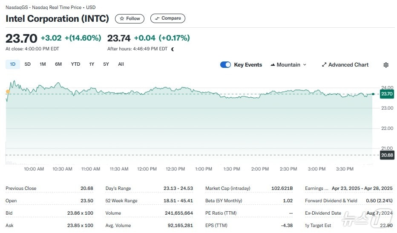
Task: Open the Mountain chart style dropdown
Action: click(x=288, y=65)
